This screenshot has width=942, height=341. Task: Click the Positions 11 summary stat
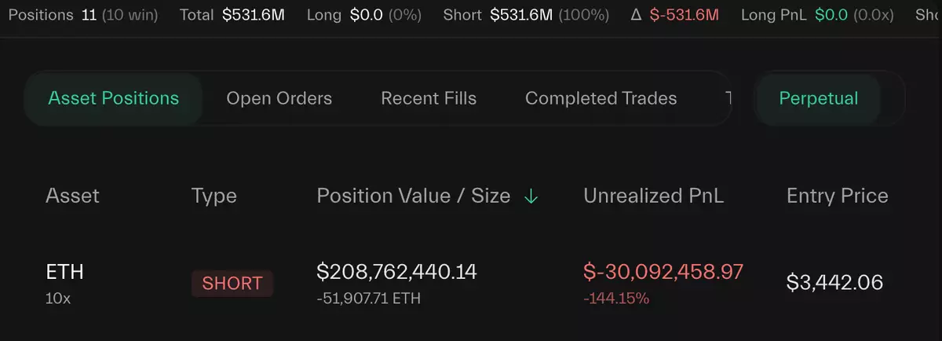point(83,15)
